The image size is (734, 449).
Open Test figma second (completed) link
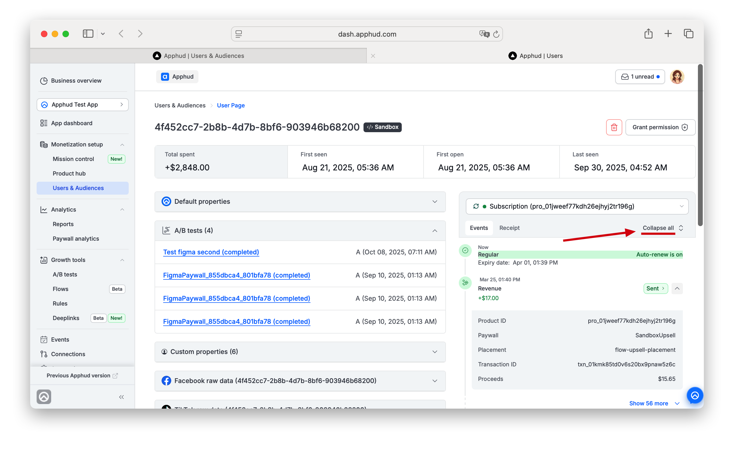point(211,252)
